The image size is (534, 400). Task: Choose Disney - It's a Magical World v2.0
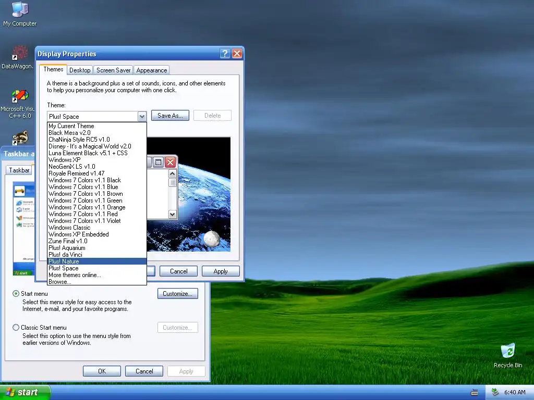click(x=96, y=146)
